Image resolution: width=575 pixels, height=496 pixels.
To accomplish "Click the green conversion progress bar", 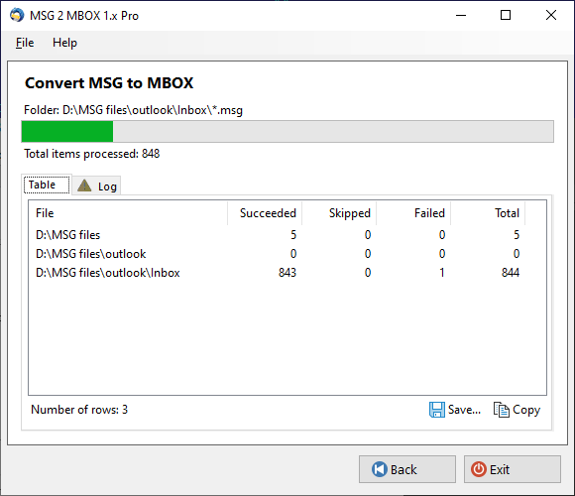I will (x=287, y=131).
